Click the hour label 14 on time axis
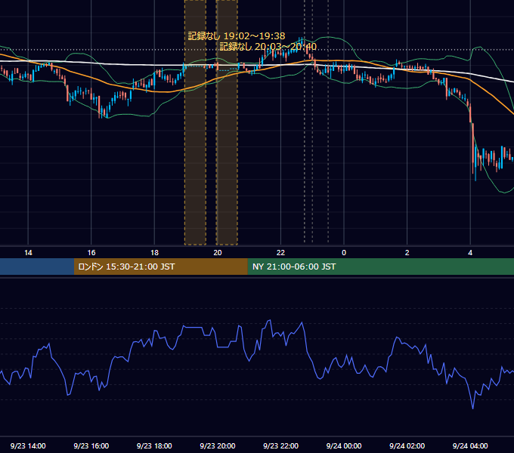Viewport: 514px width, 453px height. pyautogui.click(x=28, y=253)
